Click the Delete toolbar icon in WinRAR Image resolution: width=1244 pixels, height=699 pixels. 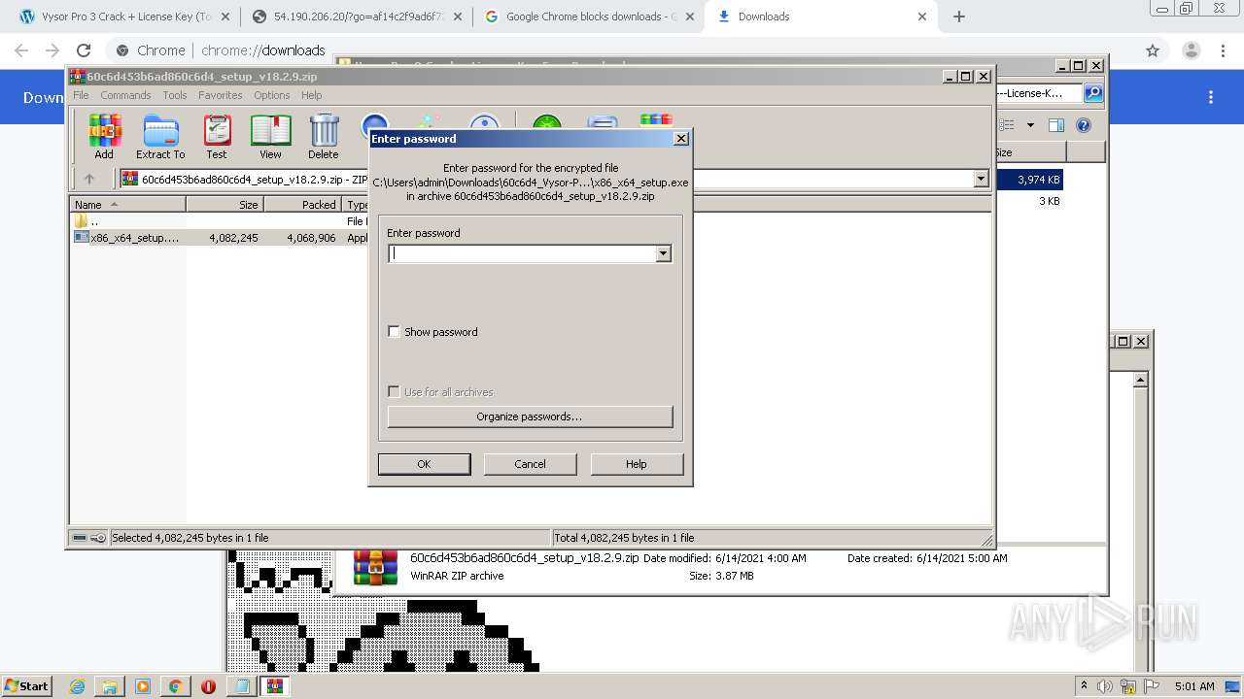click(324, 136)
